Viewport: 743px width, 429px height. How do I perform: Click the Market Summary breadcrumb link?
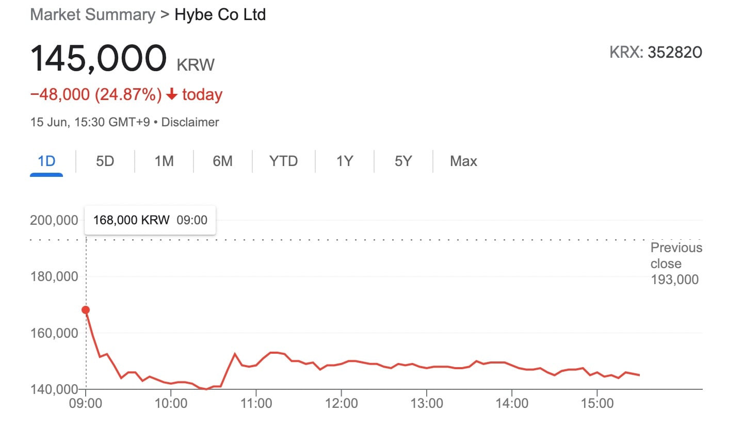(x=92, y=14)
